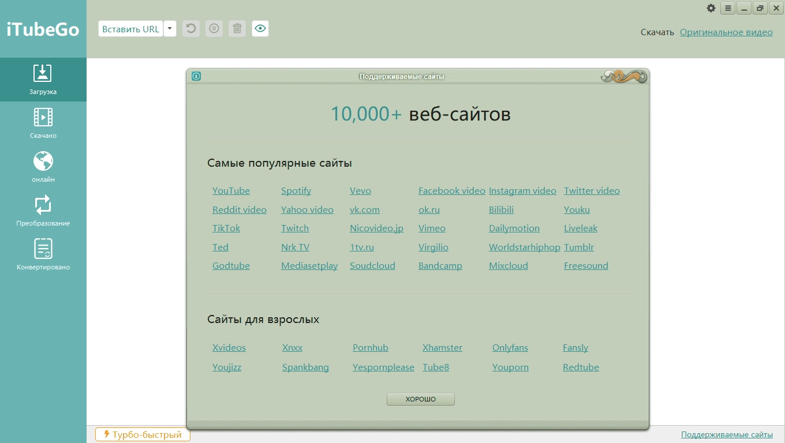Image resolution: width=785 pixels, height=443 pixels.
Task: Open the Ted link
Action: [220, 247]
